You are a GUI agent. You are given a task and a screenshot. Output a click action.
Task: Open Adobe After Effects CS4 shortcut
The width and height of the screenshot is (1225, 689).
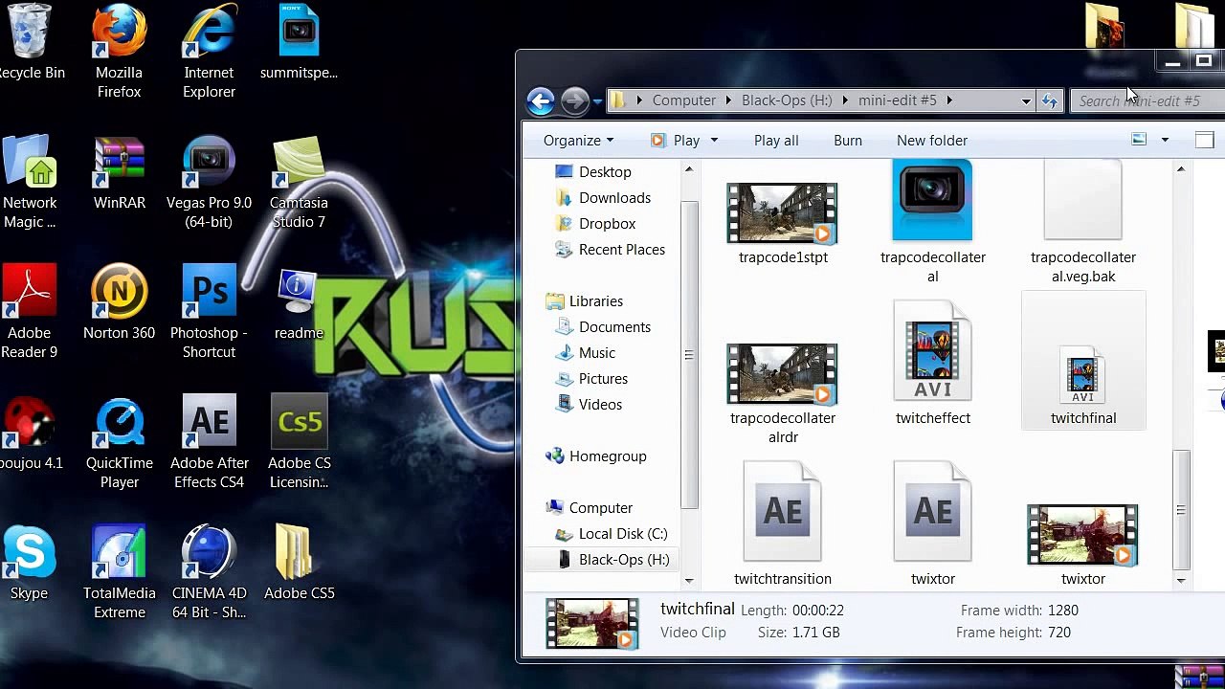(209, 442)
